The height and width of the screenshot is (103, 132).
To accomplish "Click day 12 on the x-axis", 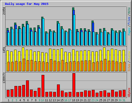I will coord(50,100).
